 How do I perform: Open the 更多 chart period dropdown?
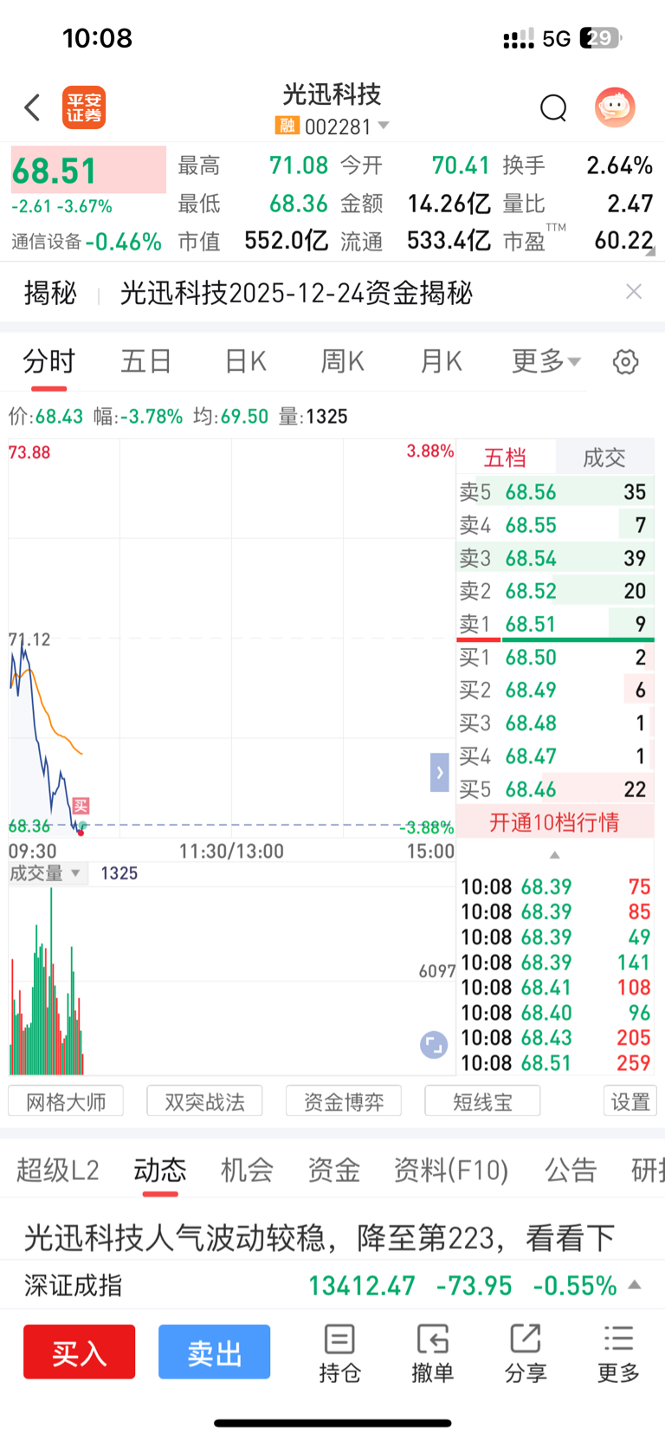coord(546,360)
